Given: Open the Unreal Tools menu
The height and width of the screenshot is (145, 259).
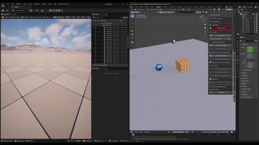Looking at the screenshot, I should coord(25,4).
